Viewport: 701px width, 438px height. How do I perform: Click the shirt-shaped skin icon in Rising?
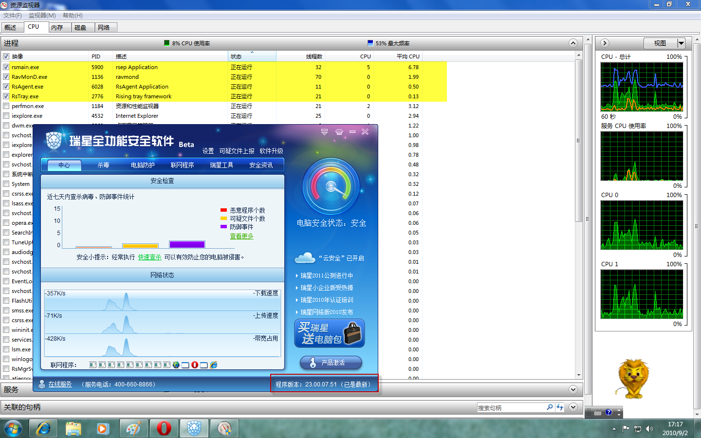point(339,132)
